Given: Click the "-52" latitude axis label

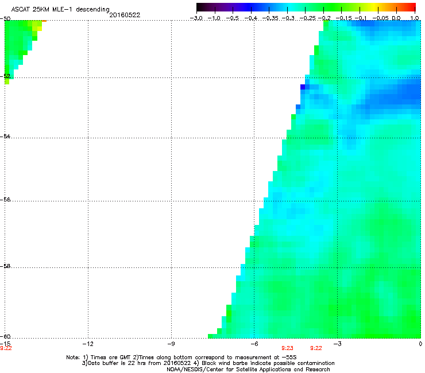Looking at the screenshot, I should point(5,76).
